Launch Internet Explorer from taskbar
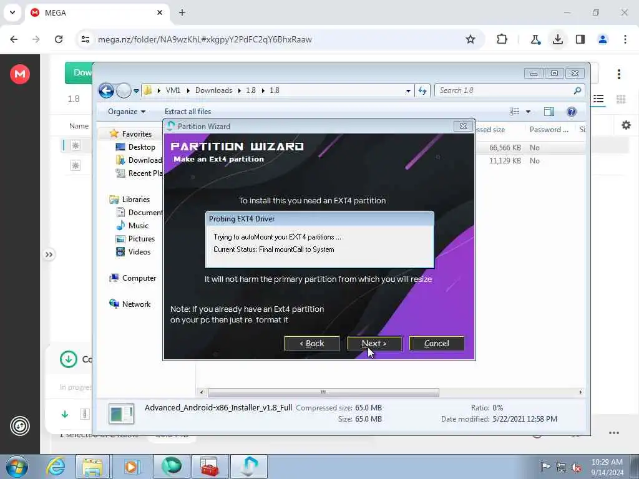639x479 pixels. [55, 467]
